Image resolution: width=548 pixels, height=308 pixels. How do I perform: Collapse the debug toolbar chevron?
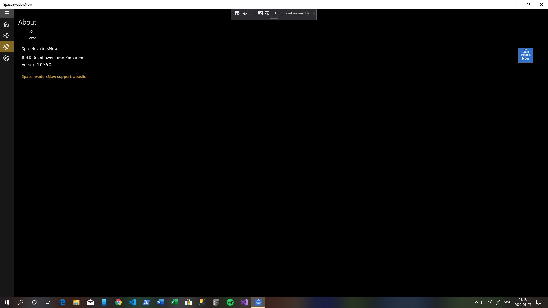(314, 13)
